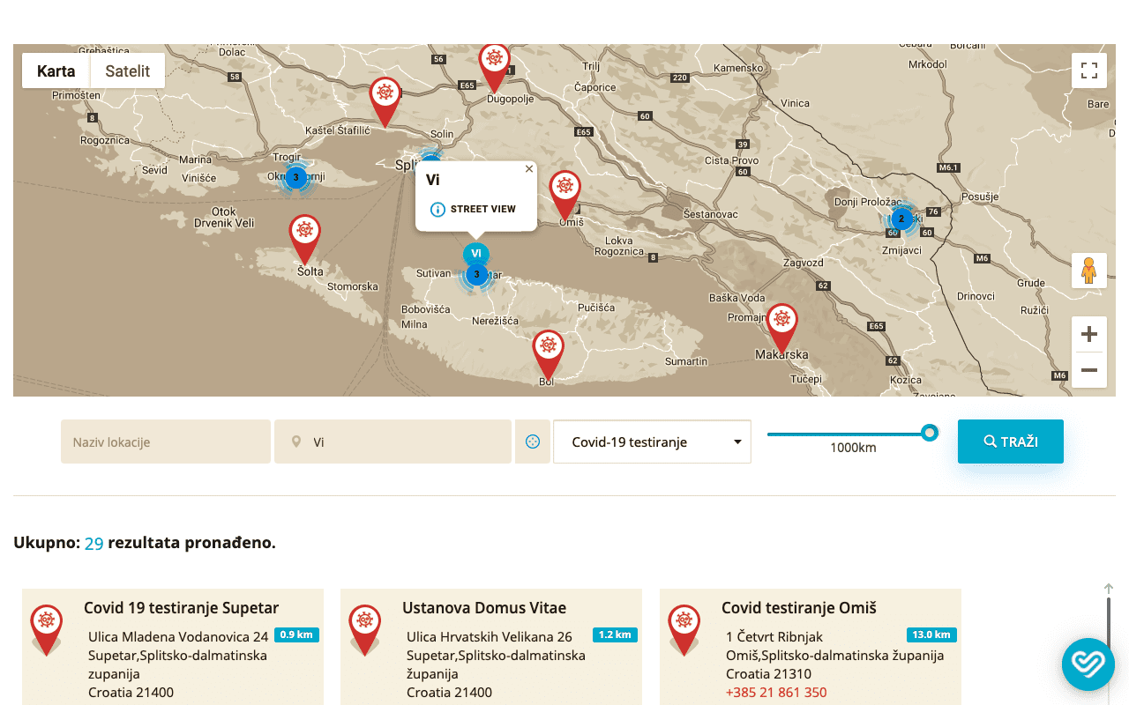Click the Naziv lokacije input field
Screen dimensions: 1129x705
[166, 442]
